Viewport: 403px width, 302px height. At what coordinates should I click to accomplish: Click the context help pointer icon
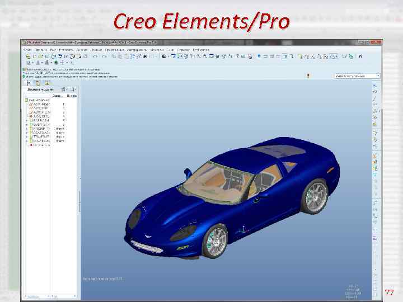[360, 56]
